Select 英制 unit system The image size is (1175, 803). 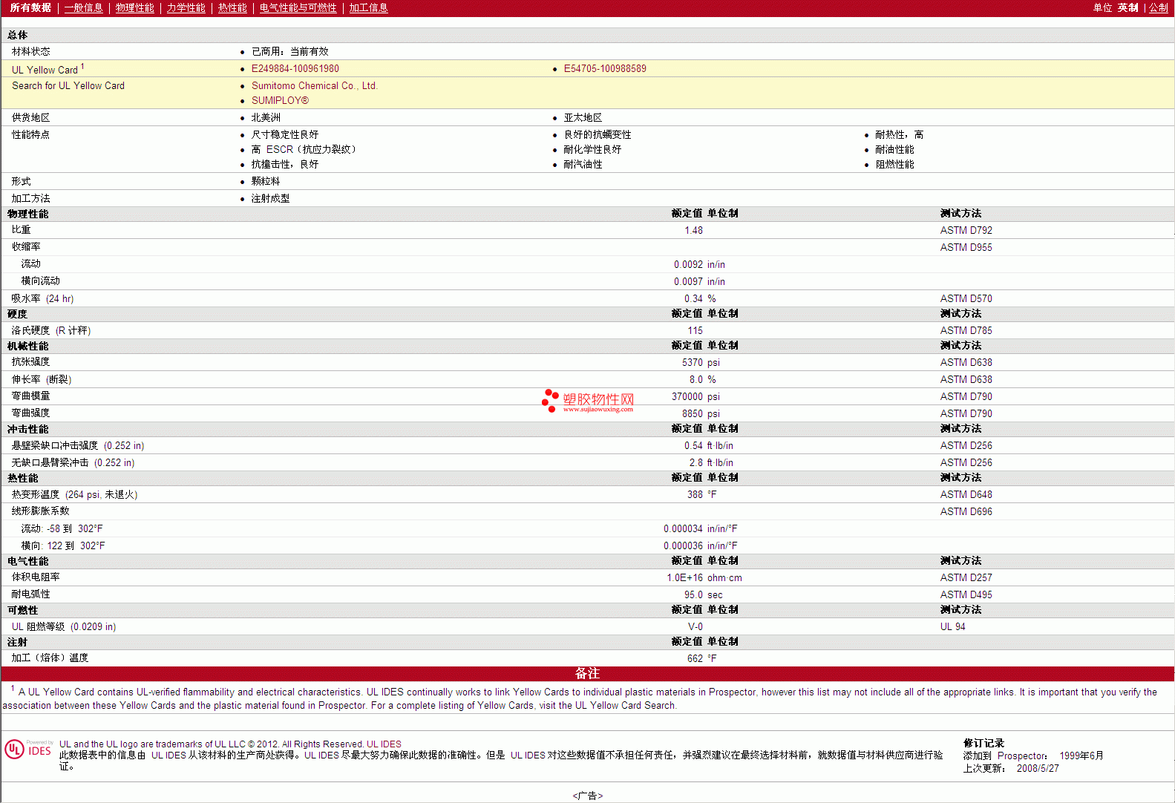click(1127, 7)
